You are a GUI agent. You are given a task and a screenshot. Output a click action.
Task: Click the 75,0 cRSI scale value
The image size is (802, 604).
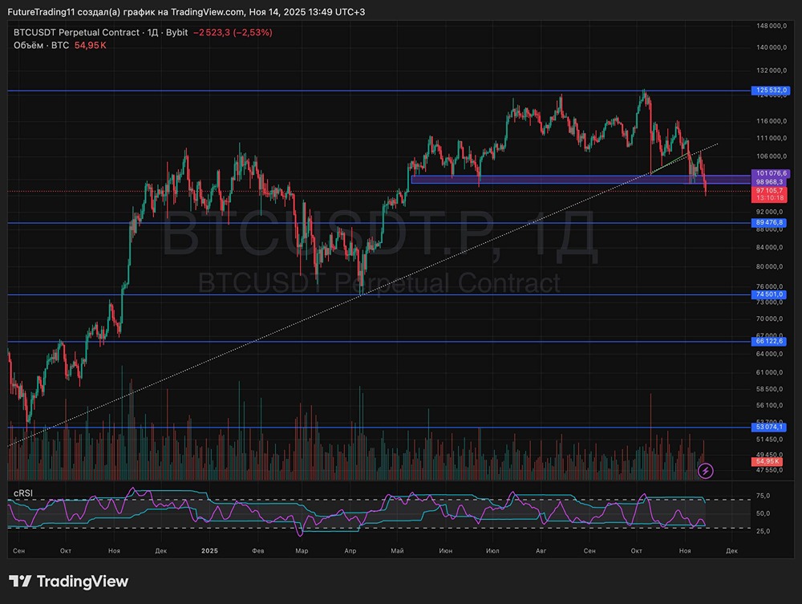click(x=763, y=496)
